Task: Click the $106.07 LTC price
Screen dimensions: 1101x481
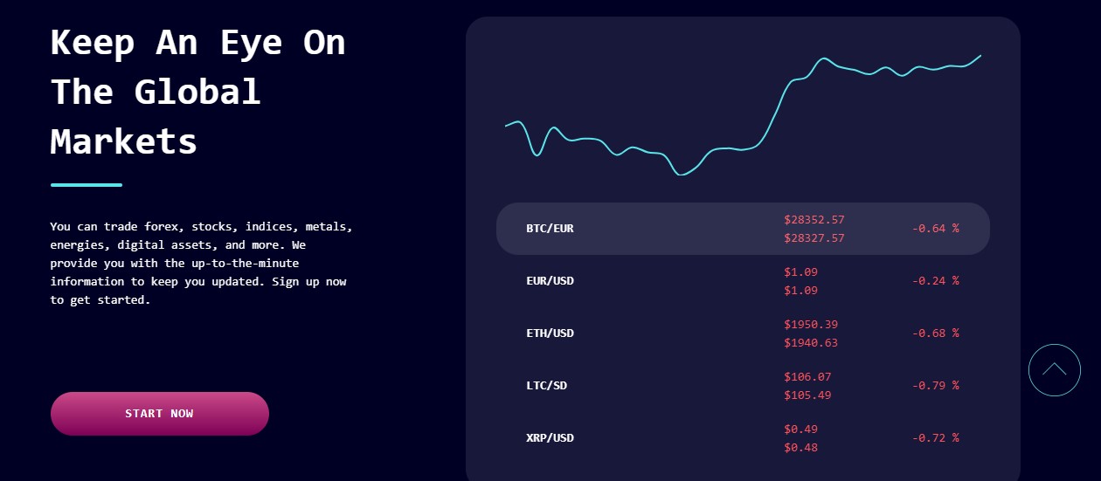Action: click(x=807, y=377)
